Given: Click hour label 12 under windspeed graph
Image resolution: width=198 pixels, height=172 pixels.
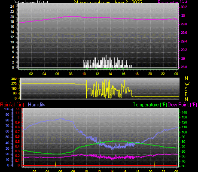Looking at the screenshot, I should (x=97, y=74).
